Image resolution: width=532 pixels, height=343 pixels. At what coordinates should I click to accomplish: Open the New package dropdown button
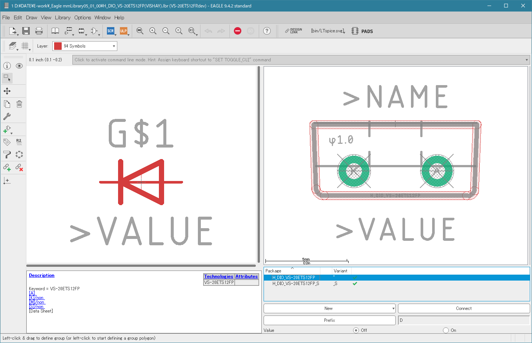[329, 308]
